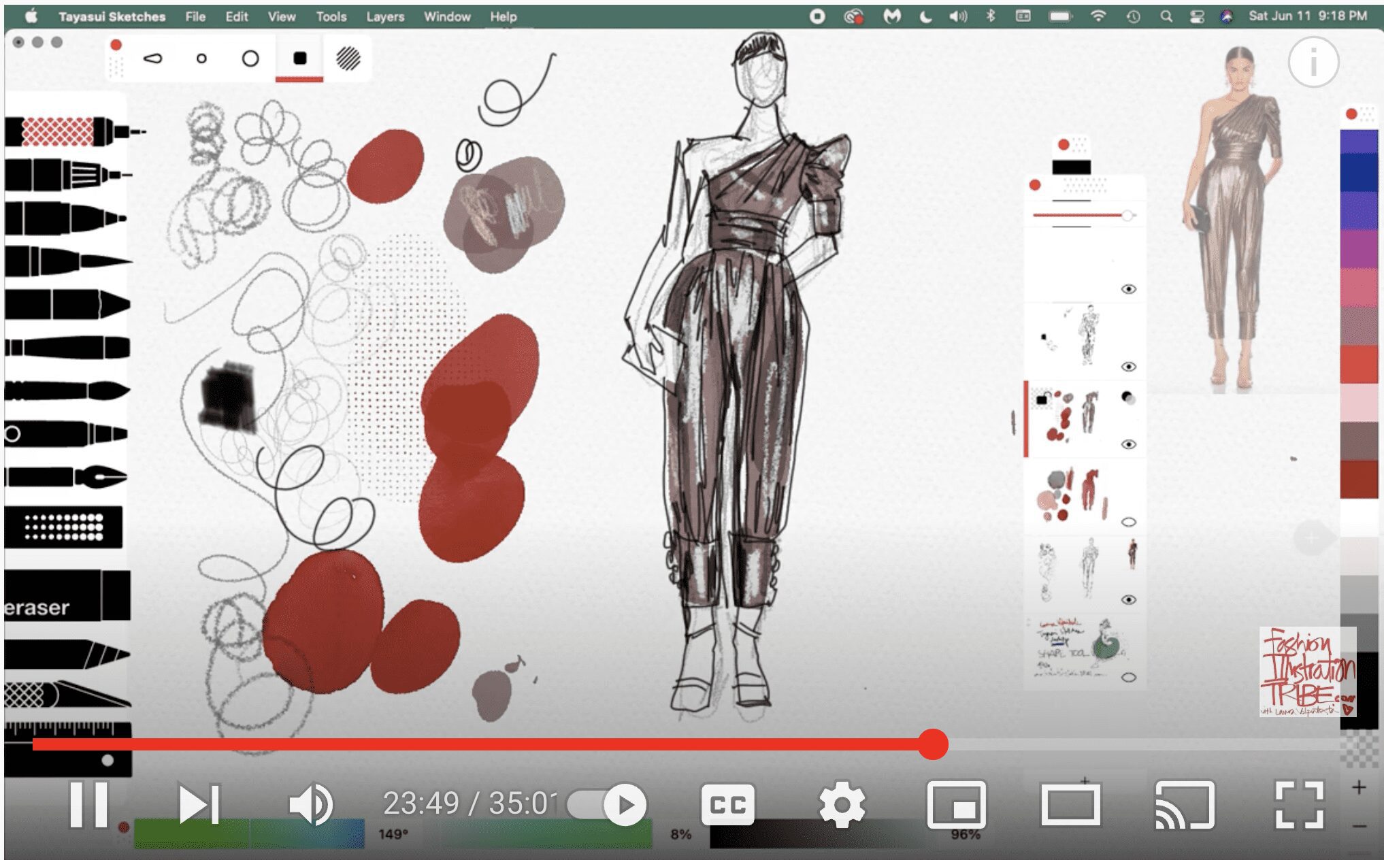
Task: Hide the top sketch layer with its eye icon
Action: pyautogui.click(x=1130, y=289)
